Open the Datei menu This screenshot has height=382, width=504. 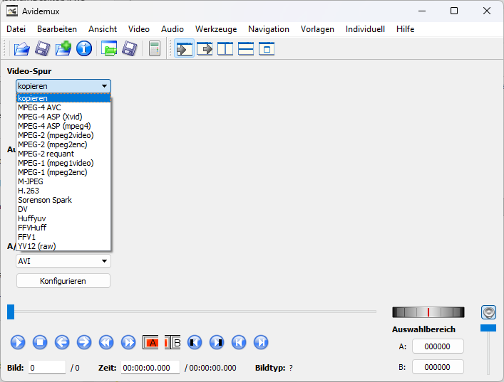(16, 29)
